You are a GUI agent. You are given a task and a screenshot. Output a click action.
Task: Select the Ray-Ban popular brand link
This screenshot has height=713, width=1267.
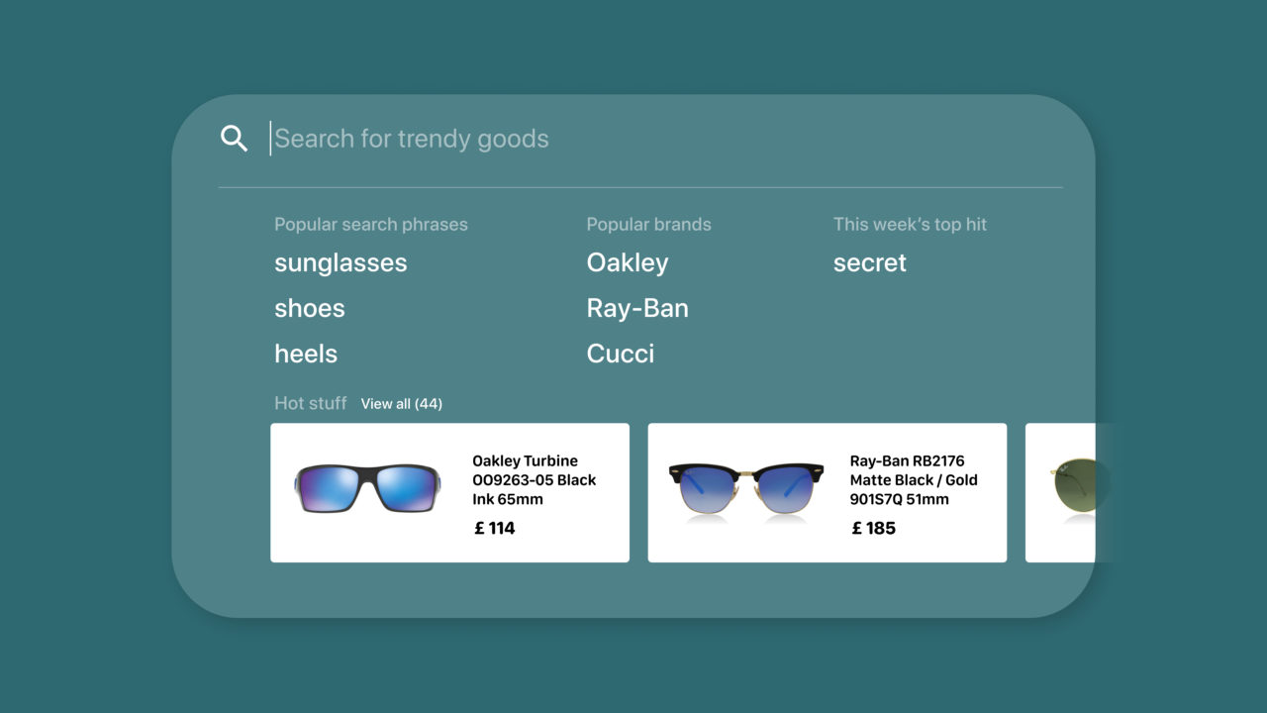(637, 309)
